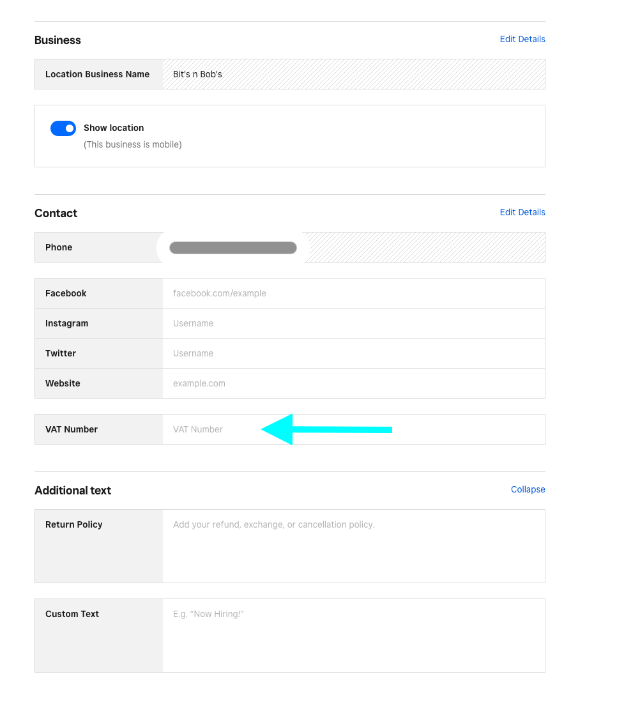The width and height of the screenshot is (640, 702).
Task: Click the Contact section heading
Action: pyautogui.click(x=56, y=213)
